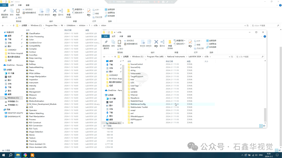Click the up-level arrow in the vision window
Viewport: 282px width, 158px height.
point(14,25)
